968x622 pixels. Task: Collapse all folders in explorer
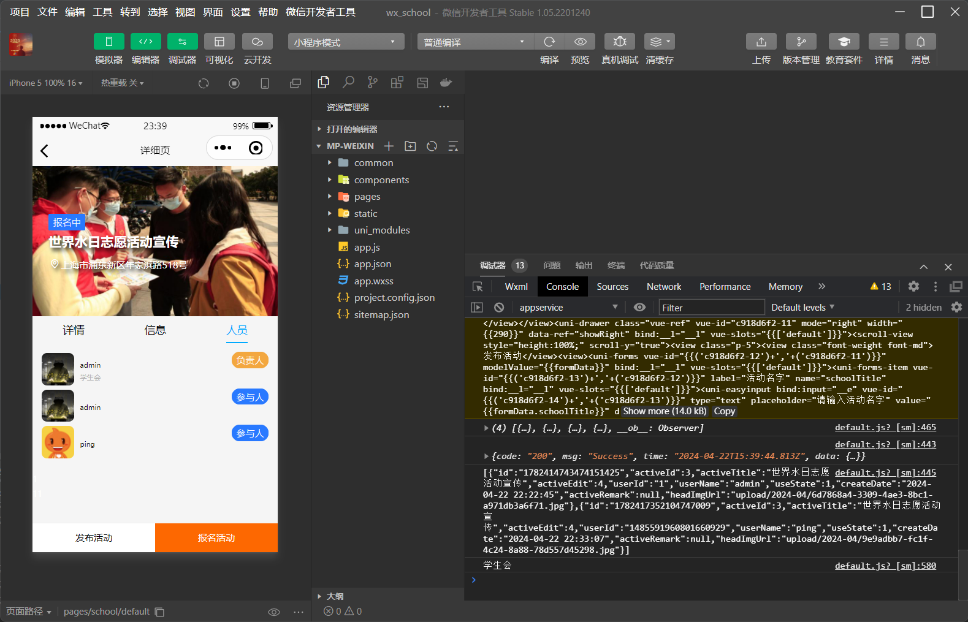(453, 146)
